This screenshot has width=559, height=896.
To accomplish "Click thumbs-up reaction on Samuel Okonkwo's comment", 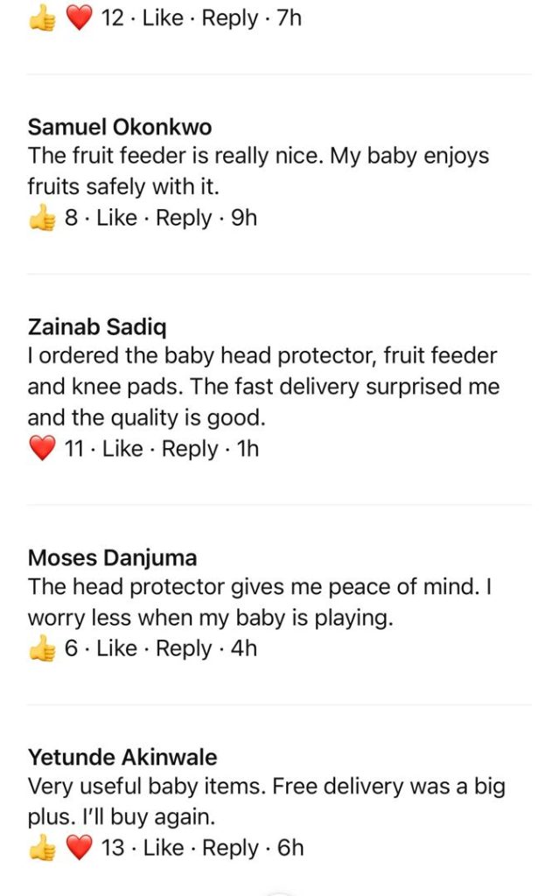I will [x=41, y=219].
